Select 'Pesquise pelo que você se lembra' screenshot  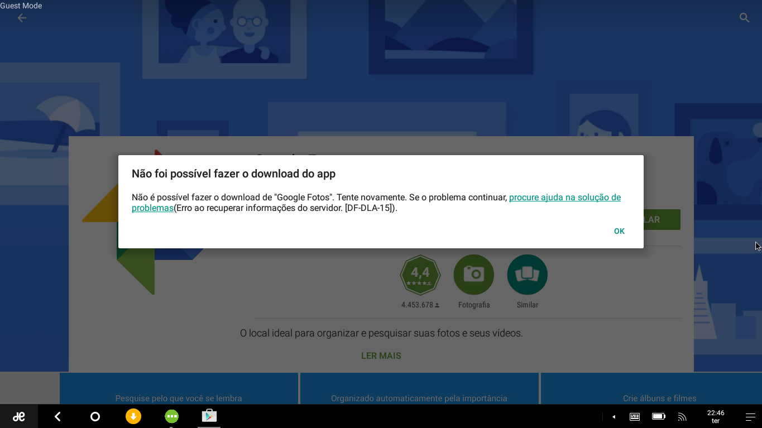click(x=179, y=389)
